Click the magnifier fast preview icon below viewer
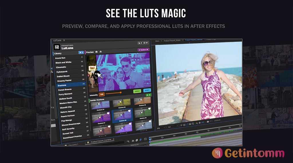The height and width of the screenshot is (163, 293). (181, 125)
